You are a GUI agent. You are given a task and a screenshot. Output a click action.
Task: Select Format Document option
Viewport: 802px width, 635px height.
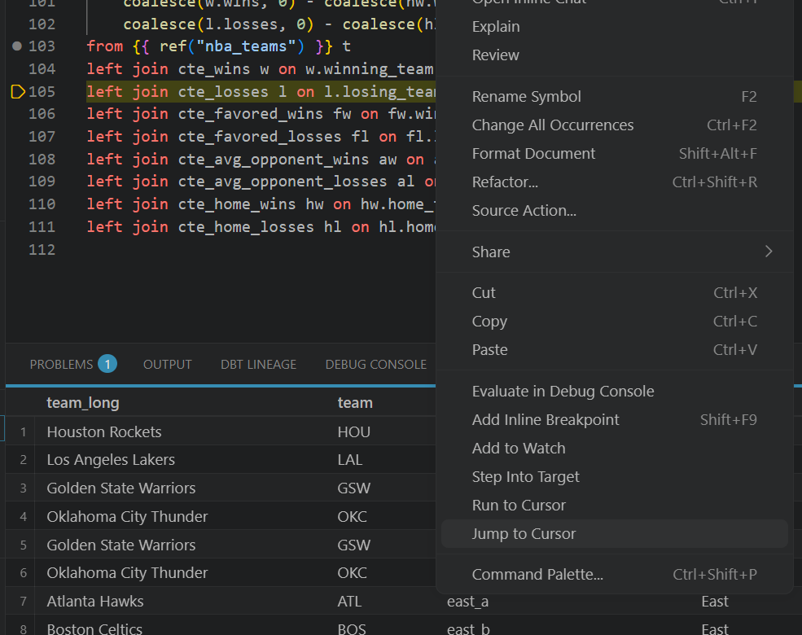(614, 153)
